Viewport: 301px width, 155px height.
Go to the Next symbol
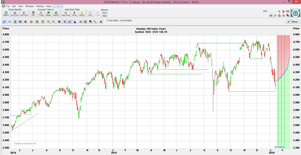(x=105, y=16)
